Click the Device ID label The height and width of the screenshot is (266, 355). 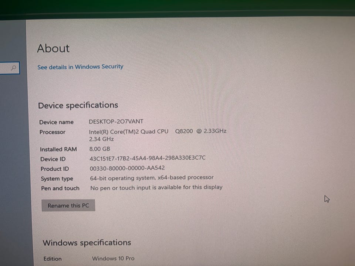point(53,159)
